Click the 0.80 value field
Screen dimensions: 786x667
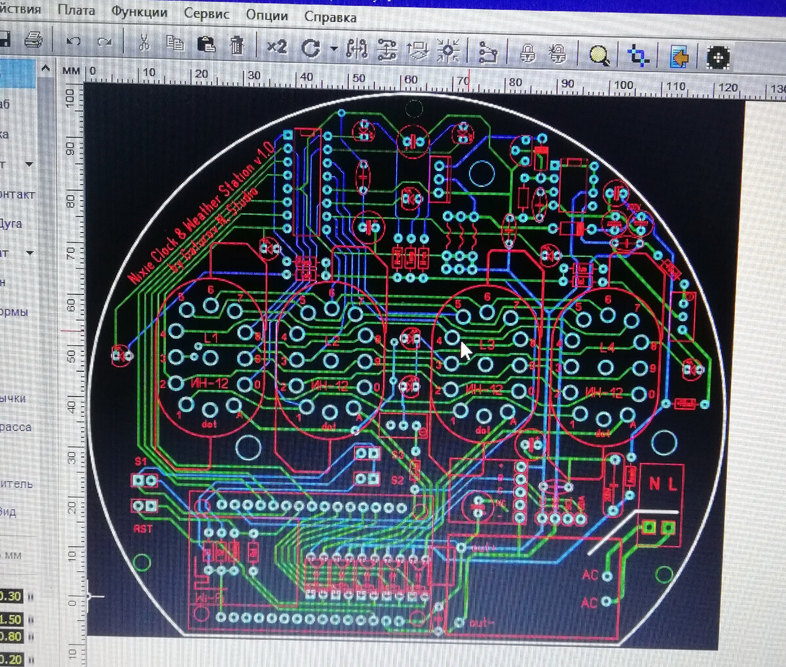pyautogui.click(x=10, y=636)
